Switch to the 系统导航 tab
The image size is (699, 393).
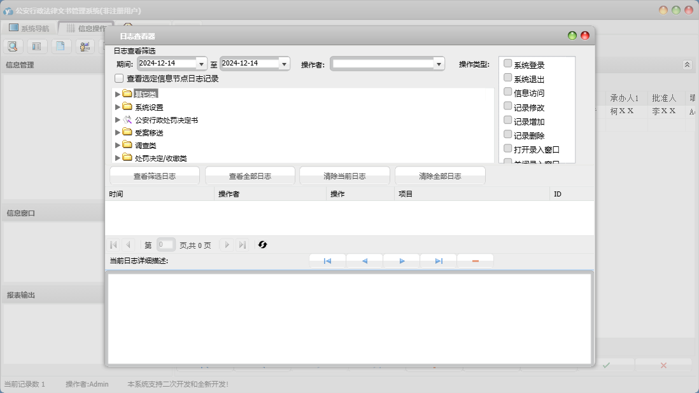coord(29,28)
